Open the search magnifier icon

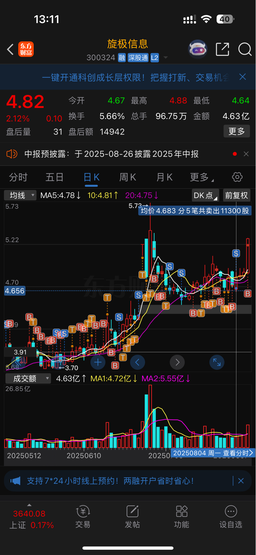pos(245,49)
